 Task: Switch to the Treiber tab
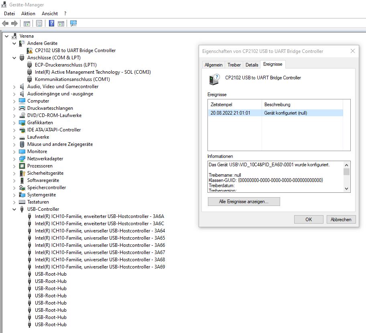click(234, 65)
